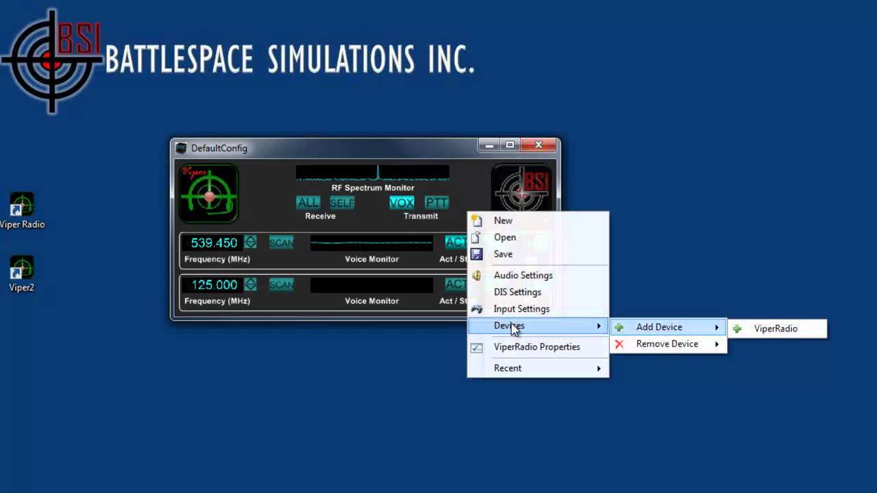Open the Viper Radio desktop shortcut
877x493 pixels.
pyautogui.click(x=22, y=211)
